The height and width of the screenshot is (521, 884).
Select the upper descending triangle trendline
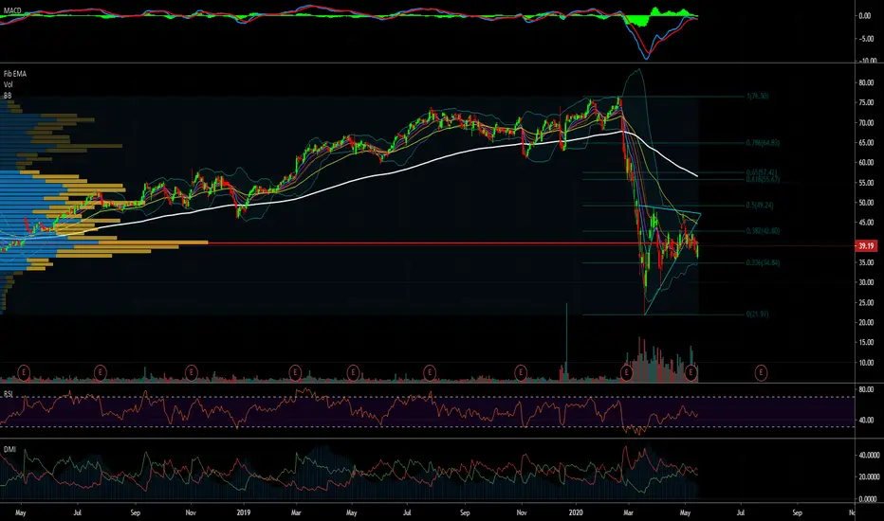(x=670, y=210)
